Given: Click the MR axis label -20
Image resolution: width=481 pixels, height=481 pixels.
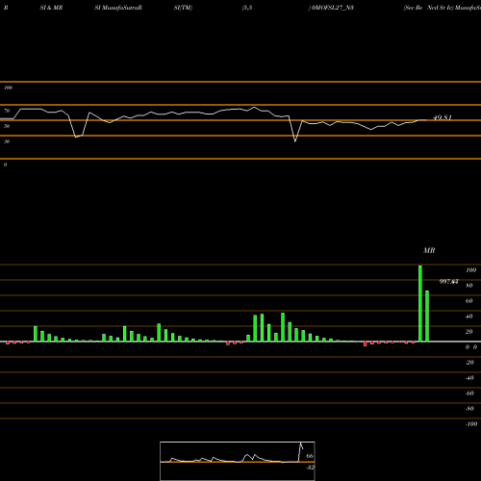Looking at the screenshot, I should coord(469,363).
